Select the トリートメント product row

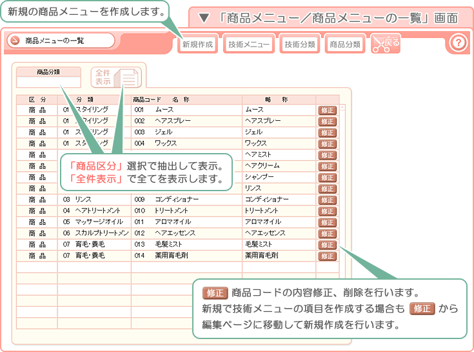click(x=174, y=211)
